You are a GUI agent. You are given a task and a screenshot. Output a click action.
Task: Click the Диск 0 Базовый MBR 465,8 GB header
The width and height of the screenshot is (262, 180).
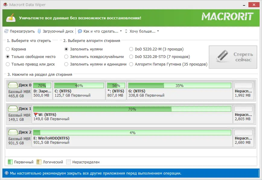click(19, 91)
